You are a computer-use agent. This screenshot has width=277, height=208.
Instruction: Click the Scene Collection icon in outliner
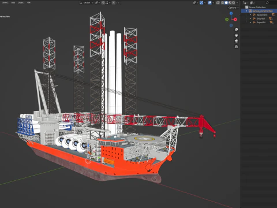pos(246,8)
